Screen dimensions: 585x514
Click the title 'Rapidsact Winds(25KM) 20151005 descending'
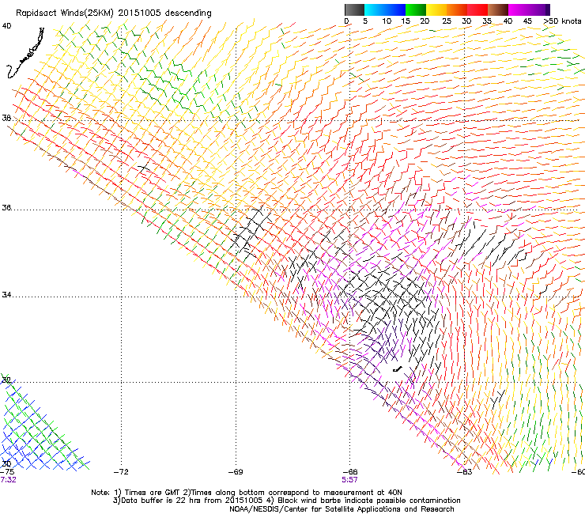[x=113, y=13]
